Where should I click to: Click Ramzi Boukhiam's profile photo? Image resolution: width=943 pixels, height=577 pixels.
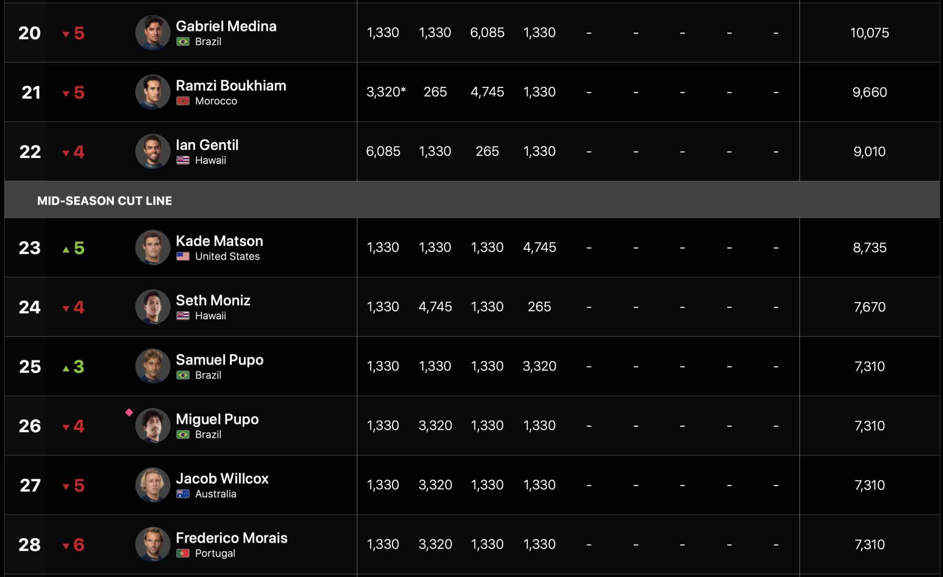click(153, 92)
